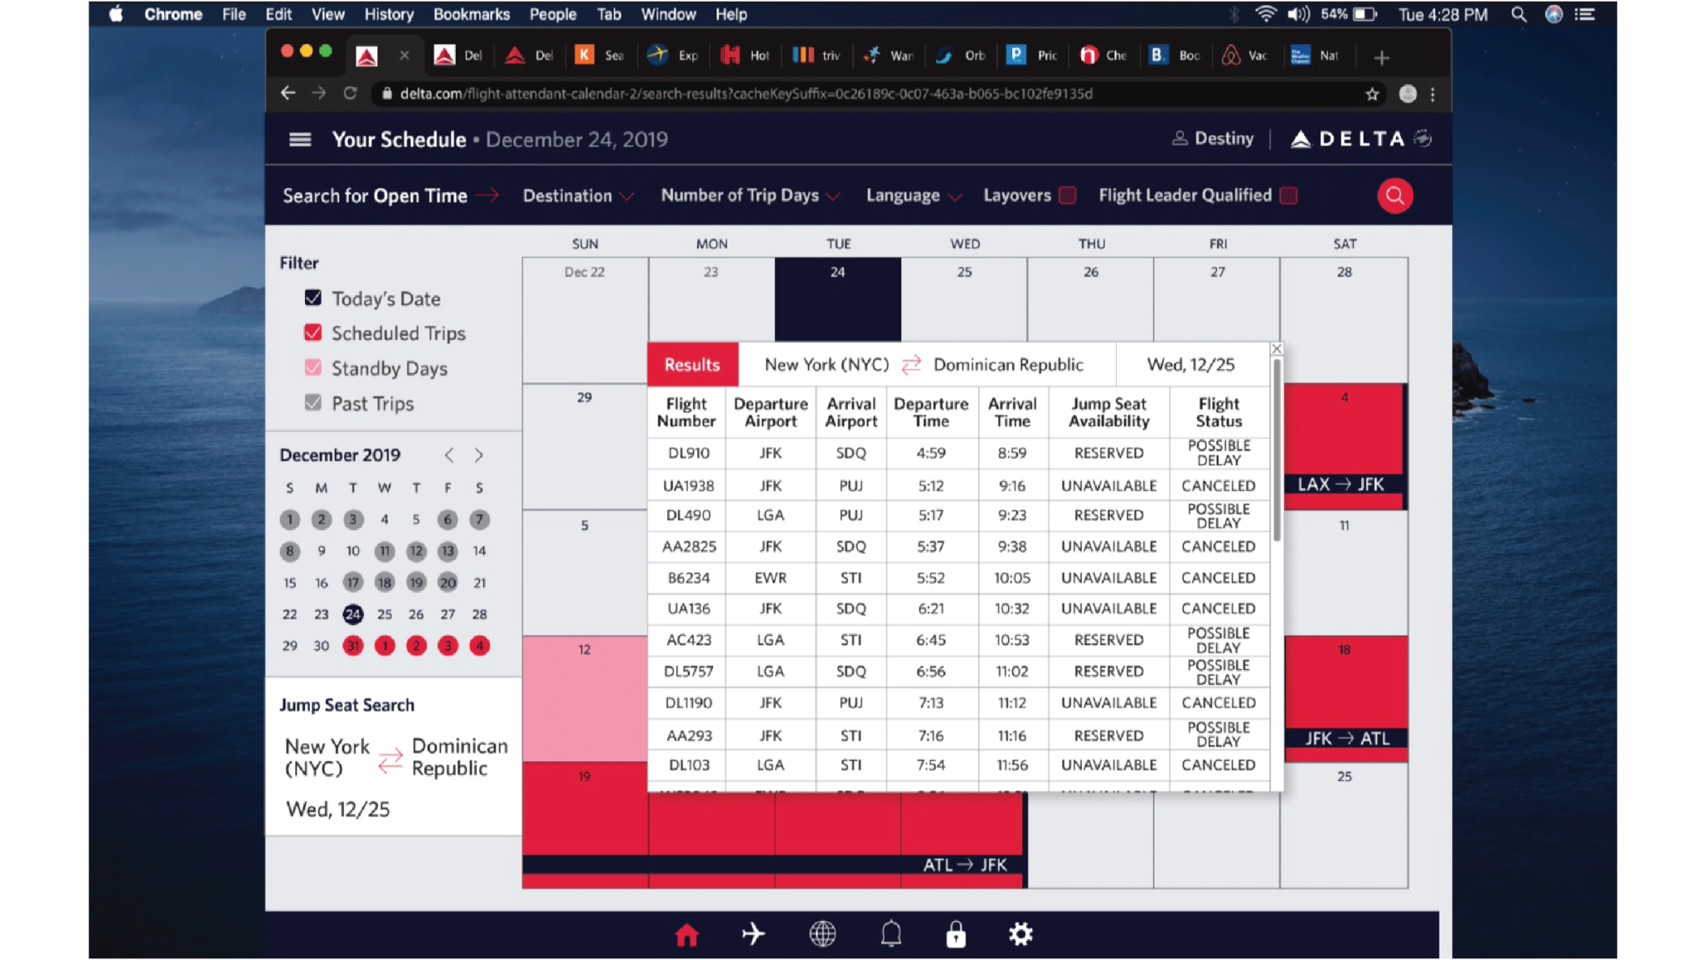Image resolution: width=1706 pixels, height=960 pixels.
Task: Go to next month in mini calendar
Action: pyautogui.click(x=479, y=455)
